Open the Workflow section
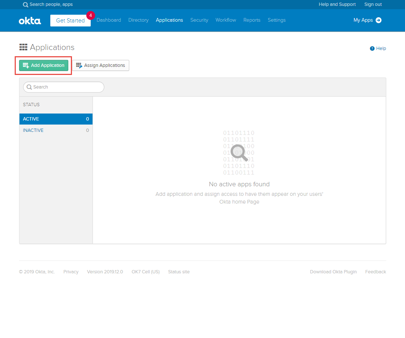 point(225,20)
